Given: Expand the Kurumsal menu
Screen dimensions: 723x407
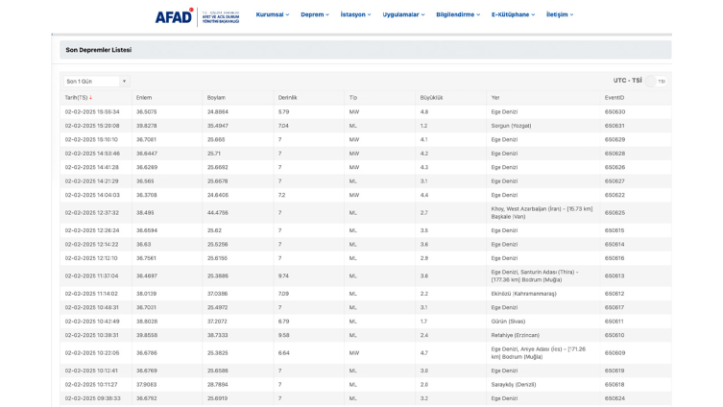Looking at the screenshot, I should pos(273,15).
